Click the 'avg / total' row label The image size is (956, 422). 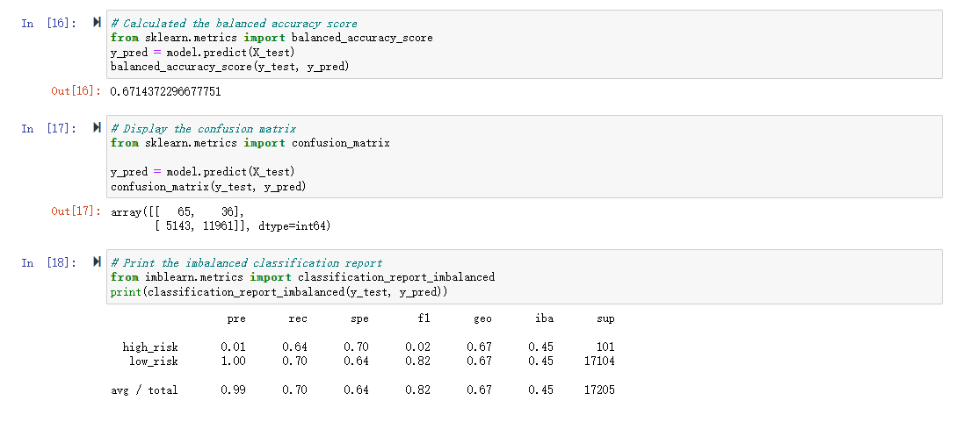[x=144, y=390]
